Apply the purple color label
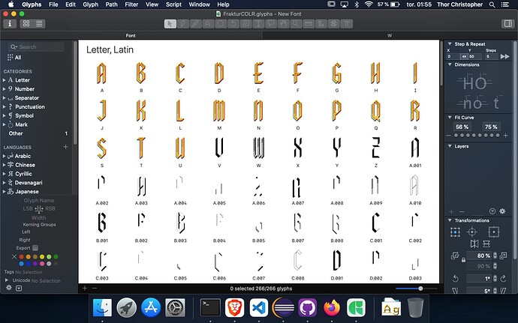 coord(35,264)
